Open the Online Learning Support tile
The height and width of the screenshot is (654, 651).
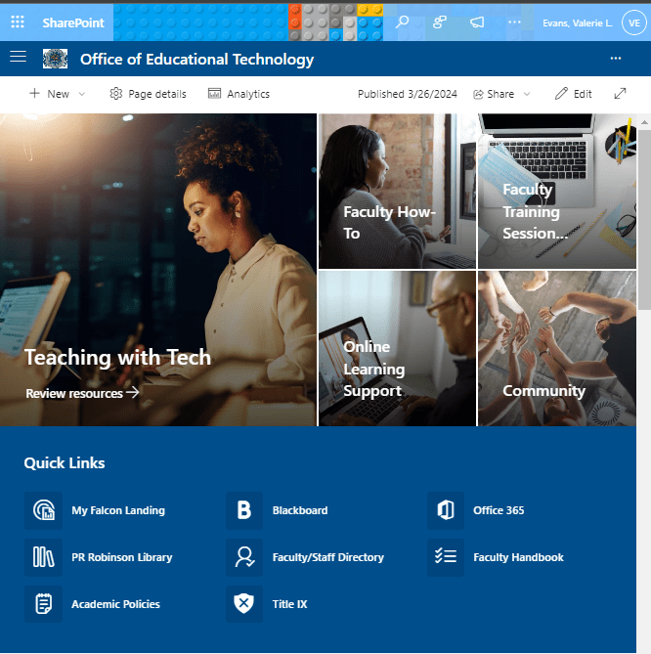click(397, 348)
